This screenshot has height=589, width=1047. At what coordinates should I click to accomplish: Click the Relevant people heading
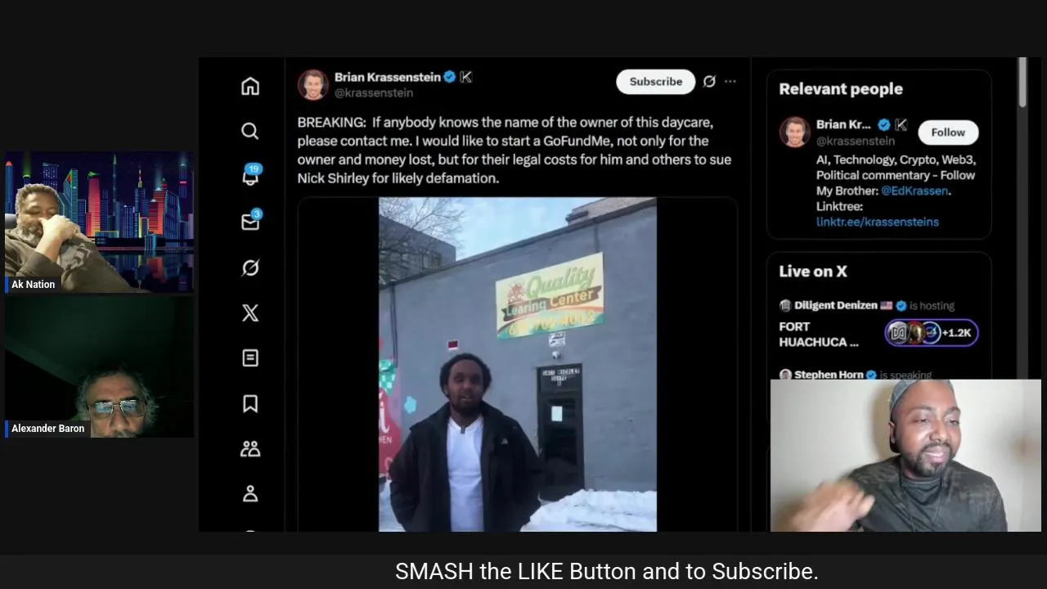coord(841,89)
